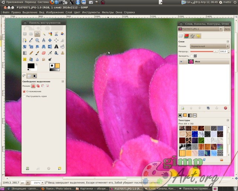Image resolution: width=238 pixels, height=191 pixels.
Task: Select the Alignment tool
Action: [56, 40]
